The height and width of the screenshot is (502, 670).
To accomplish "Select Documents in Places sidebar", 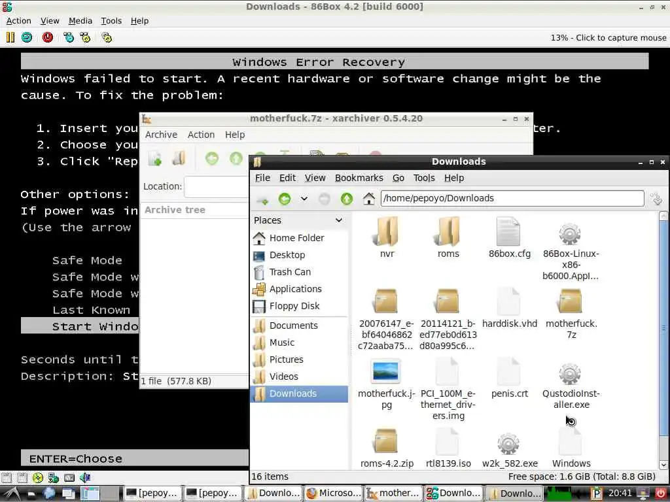I will [299, 326].
